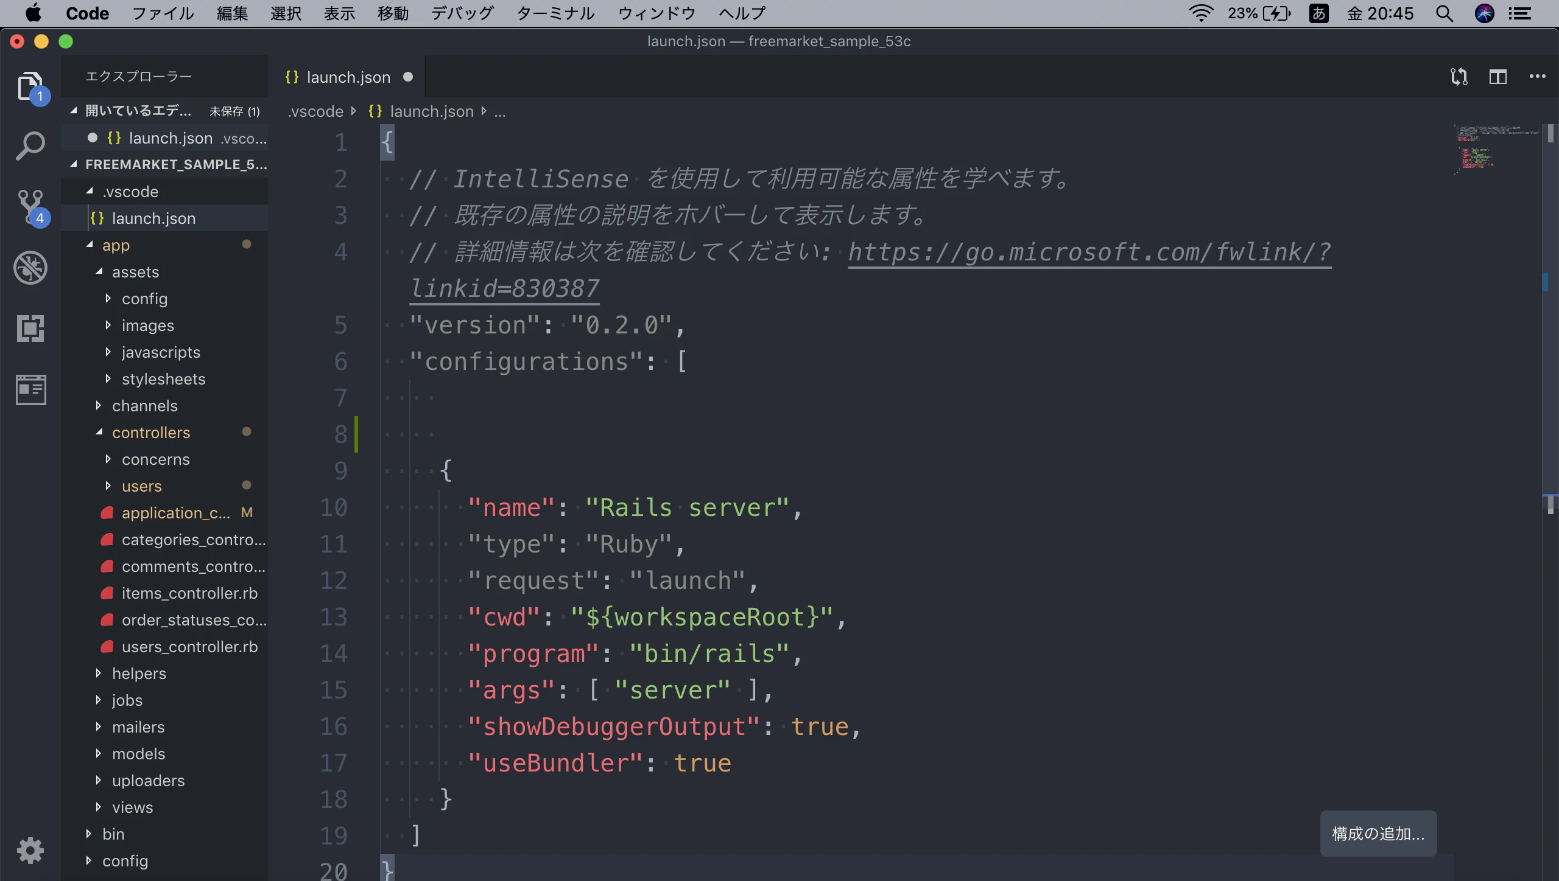Open the go.microsoft.com fwlink URL
Screen dimensions: 1559x881
pyautogui.click(x=1089, y=252)
